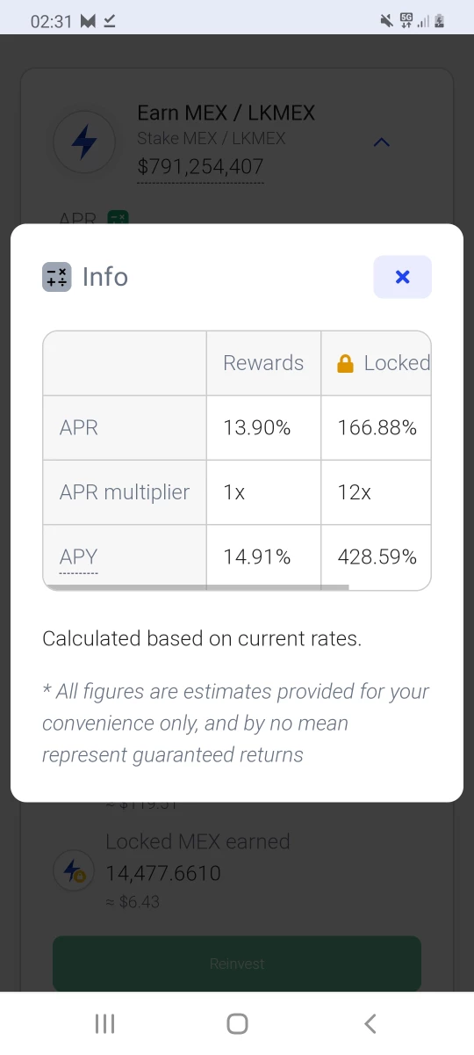Image resolution: width=474 pixels, height=1055 pixels.
Task: Tap the calculator icon beside Info title
Action: pos(56,277)
